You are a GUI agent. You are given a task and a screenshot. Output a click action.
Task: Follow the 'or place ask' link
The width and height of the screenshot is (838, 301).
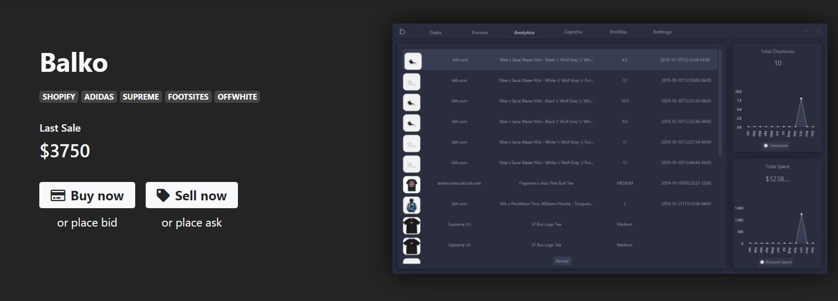point(192,223)
